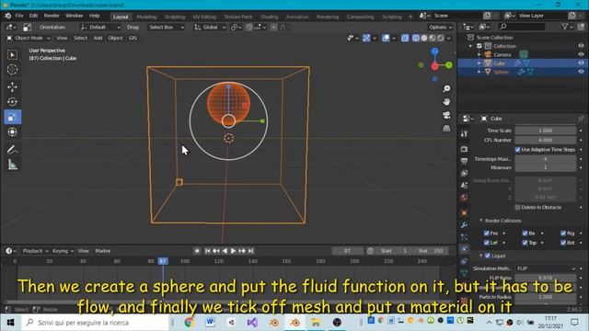
Task: Select the Measure tool
Action: (x=12, y=165)
